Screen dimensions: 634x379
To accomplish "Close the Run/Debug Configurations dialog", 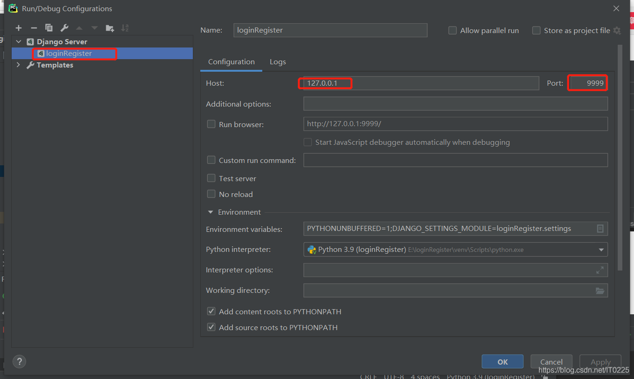I will 616,8.
